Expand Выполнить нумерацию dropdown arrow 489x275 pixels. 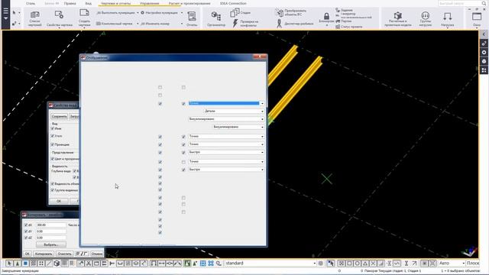pos(138,13)
